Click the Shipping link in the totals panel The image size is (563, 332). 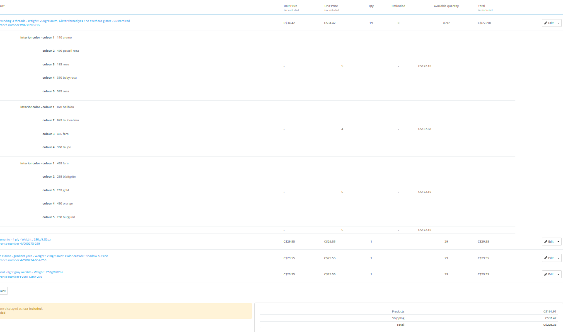(x=398, y=318)
